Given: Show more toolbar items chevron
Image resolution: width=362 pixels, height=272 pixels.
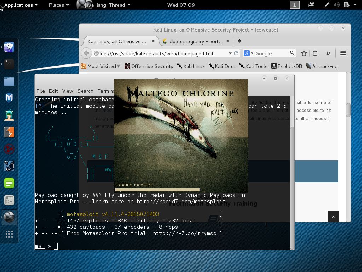Looking at the screenshot, I should click(x=328, y=53).
